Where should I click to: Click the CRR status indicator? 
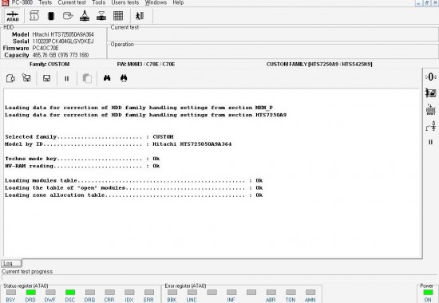109,293
